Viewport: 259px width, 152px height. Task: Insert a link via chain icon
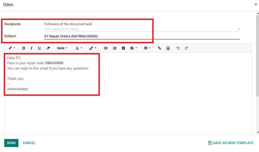tap(159, 48)
